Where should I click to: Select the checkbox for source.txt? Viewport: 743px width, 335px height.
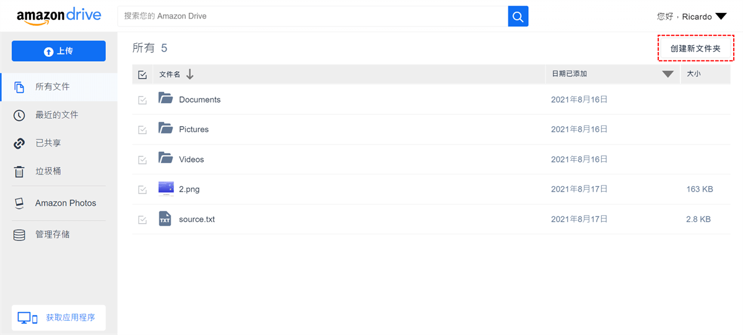[x=142, y=219]
